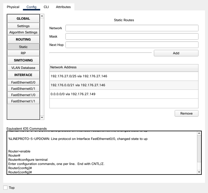Click the Mask input field
208x193 pixels.
click(x=132, y=36)
